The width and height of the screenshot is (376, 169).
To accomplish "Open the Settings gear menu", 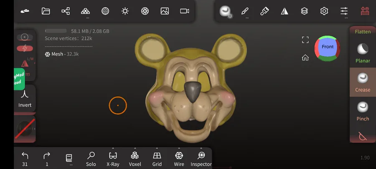I will pos(324,11).
